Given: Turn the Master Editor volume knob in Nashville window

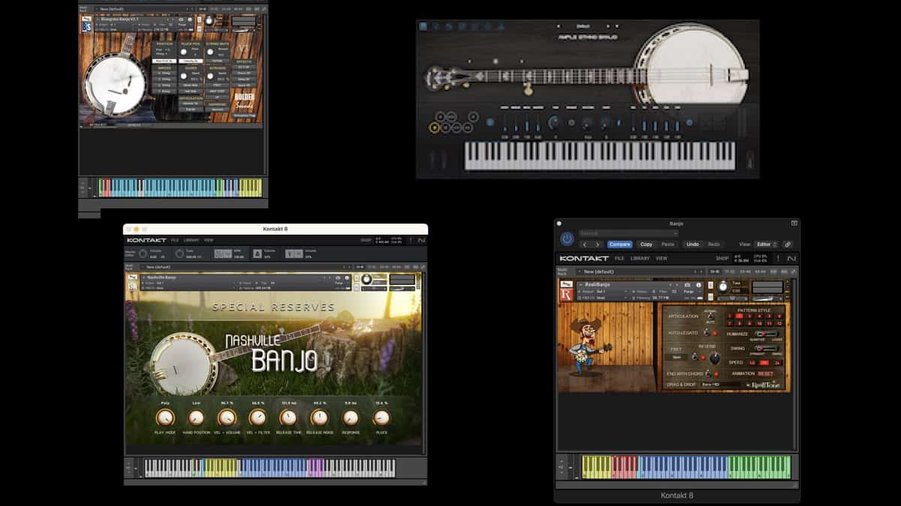Looking at the screenshot, I should coord(143,253).
